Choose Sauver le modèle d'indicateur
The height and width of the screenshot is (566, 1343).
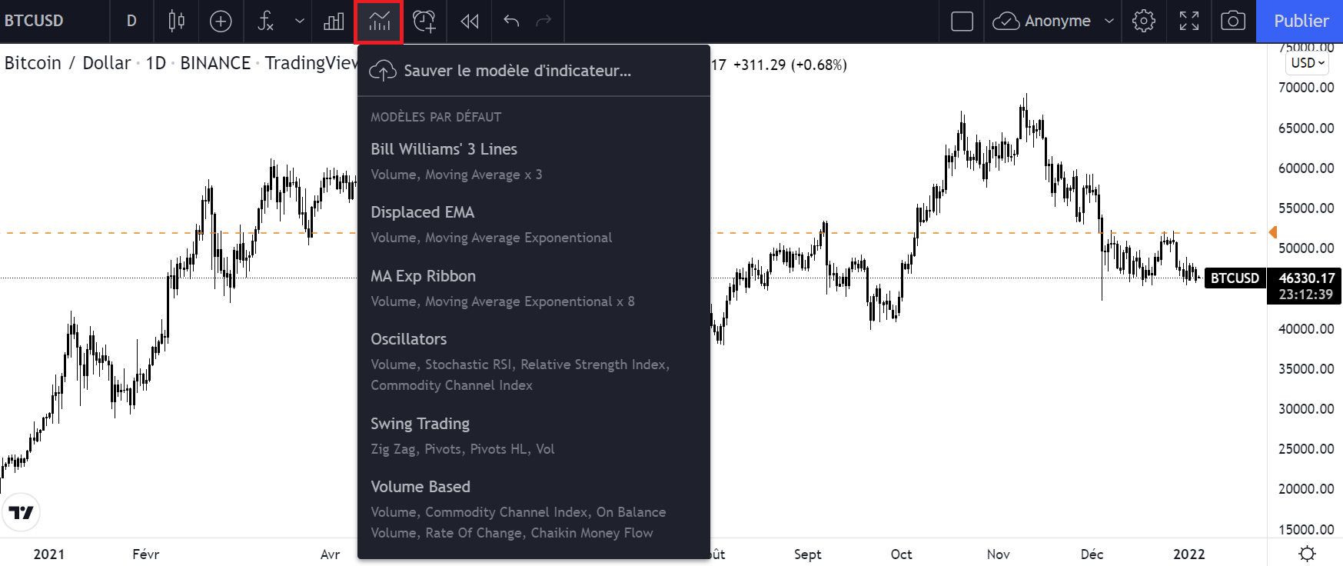[534, 71]
